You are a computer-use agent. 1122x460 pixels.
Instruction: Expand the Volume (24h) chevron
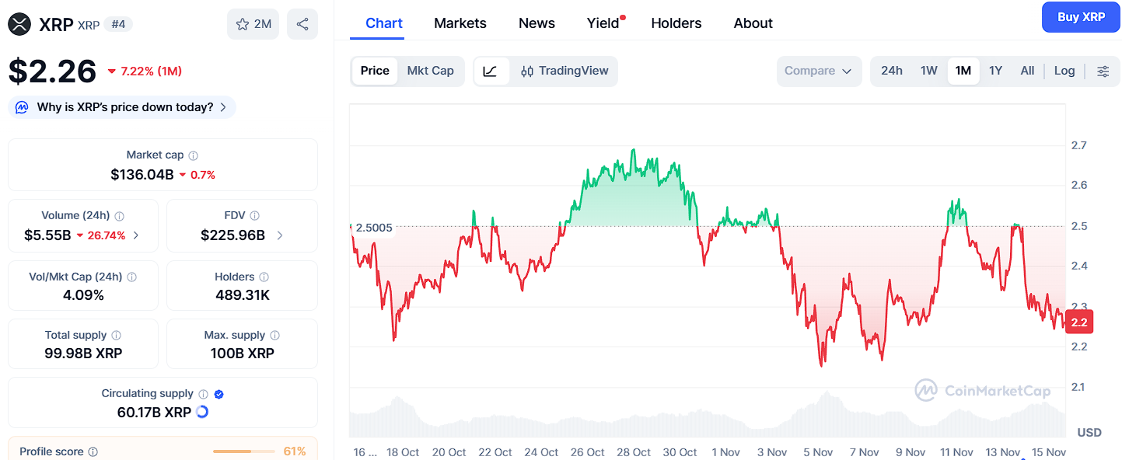click(x=136, y=235)
